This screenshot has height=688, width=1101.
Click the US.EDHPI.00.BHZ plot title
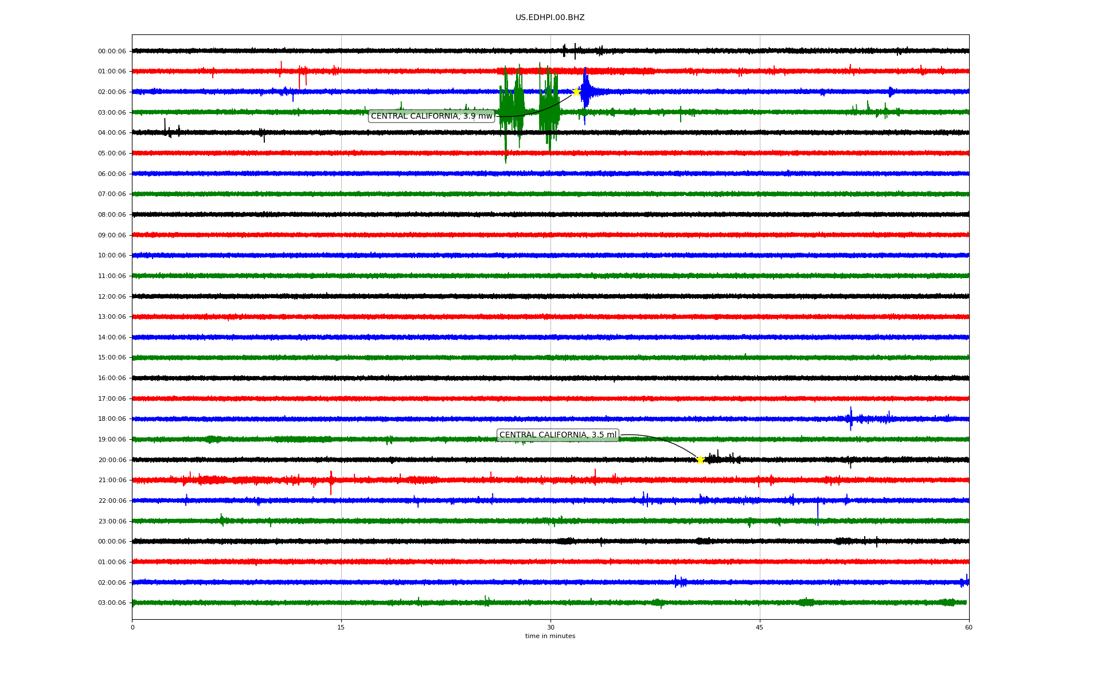coord(549,18)
